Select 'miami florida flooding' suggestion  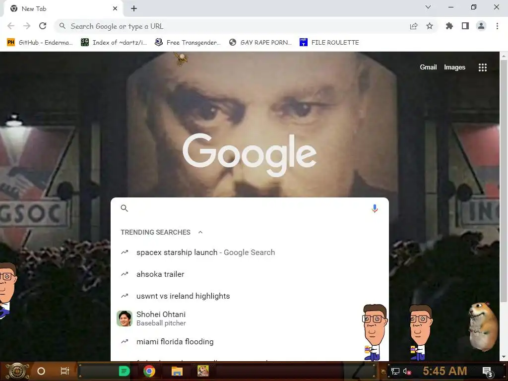250,341
